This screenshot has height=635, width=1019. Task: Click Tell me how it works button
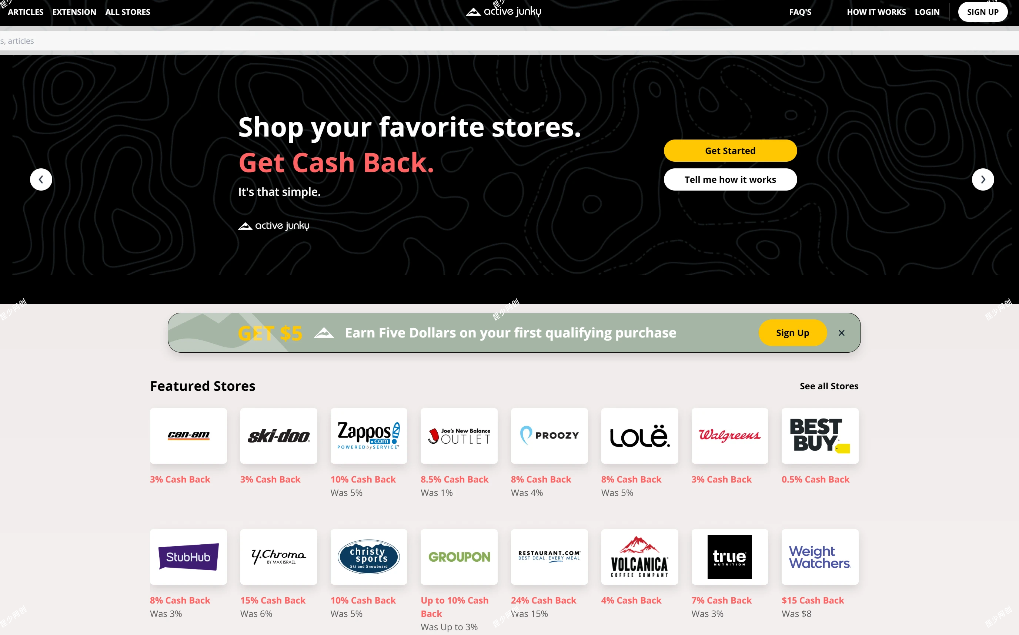tap(730, 179)
